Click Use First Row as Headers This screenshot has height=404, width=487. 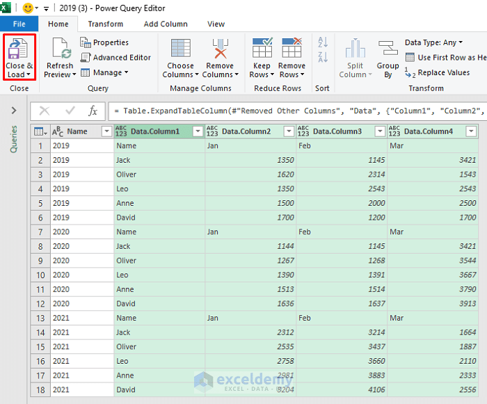click(446, 58)
